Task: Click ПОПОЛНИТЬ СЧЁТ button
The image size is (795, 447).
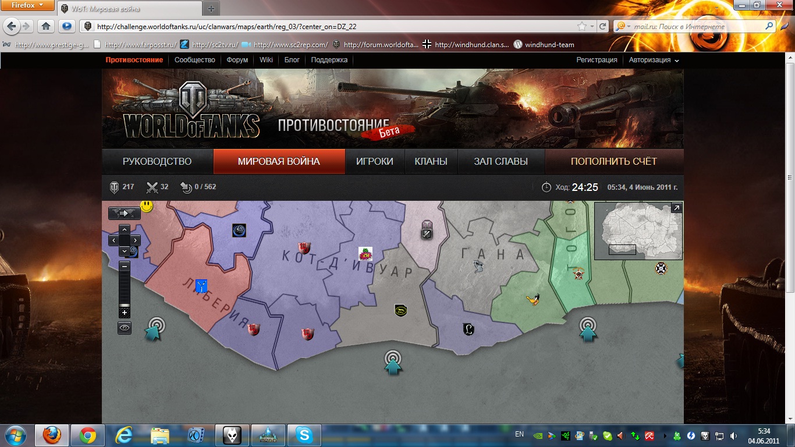Action: pyautogui.click(x=614, y=161)
